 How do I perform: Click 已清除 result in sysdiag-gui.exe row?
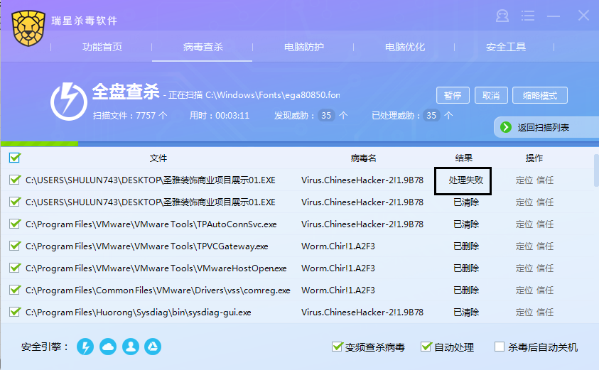(466, 312)
